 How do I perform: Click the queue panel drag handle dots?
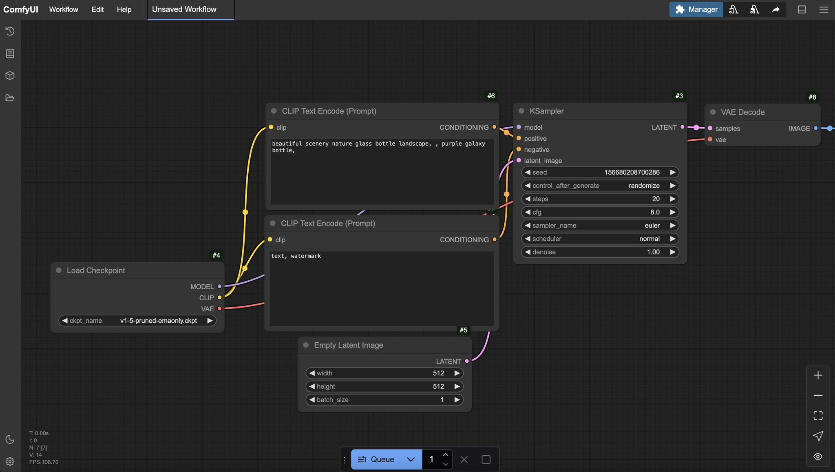tap(345, 460)
